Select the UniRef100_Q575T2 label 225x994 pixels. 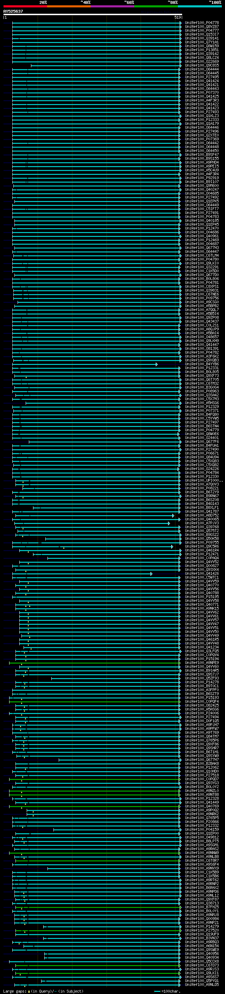pos(202,531)
